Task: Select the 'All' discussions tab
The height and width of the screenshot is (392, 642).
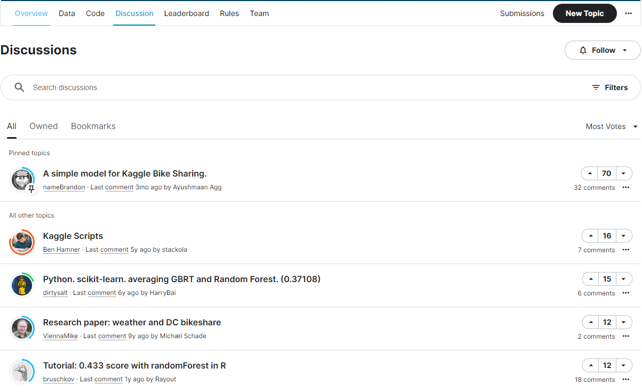Action: (12, 126)
